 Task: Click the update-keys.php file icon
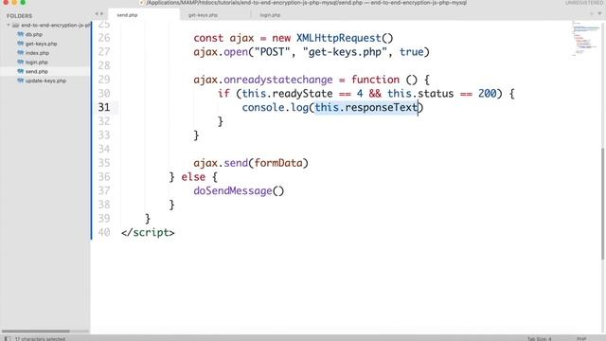pos(21,81)
